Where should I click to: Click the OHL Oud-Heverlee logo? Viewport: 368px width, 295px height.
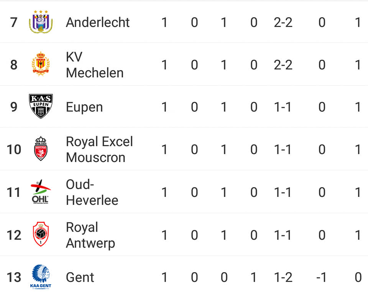[41, 192]
